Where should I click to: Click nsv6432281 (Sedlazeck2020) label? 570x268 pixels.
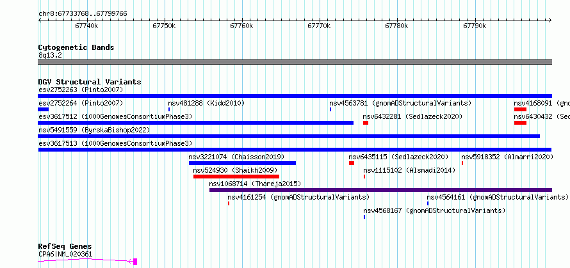412,116
